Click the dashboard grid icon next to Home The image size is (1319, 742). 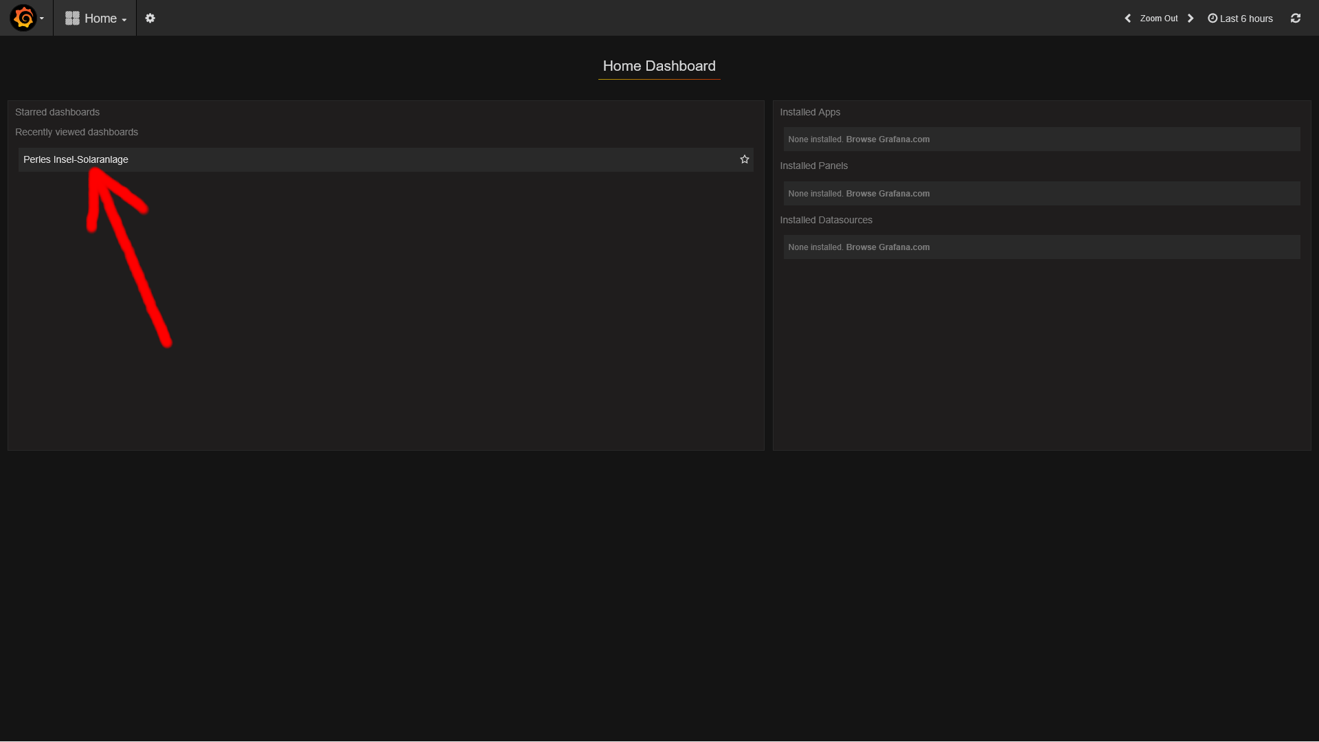72,19
